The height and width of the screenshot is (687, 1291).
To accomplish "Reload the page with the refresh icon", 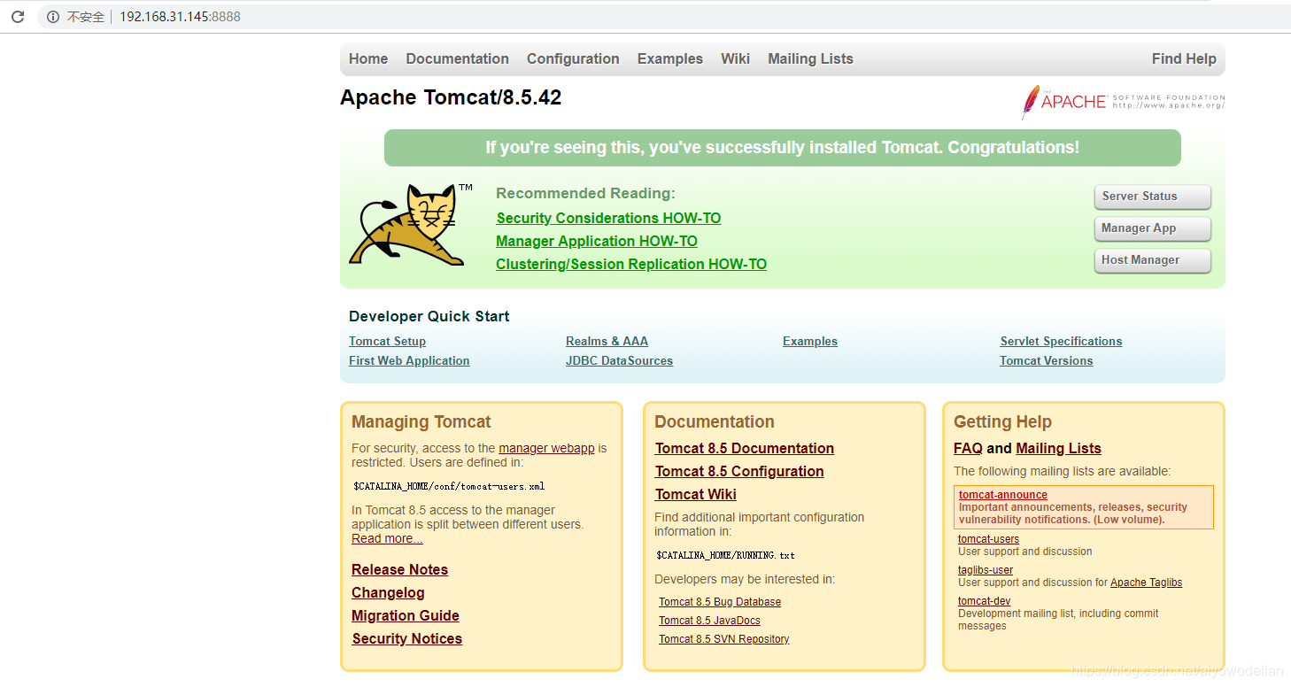I will tap(17, 17).
